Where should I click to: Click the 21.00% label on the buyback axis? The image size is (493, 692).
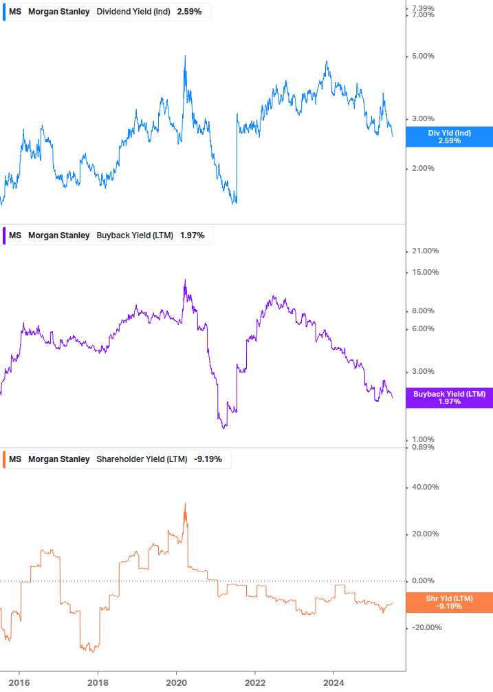click(425, 251)
